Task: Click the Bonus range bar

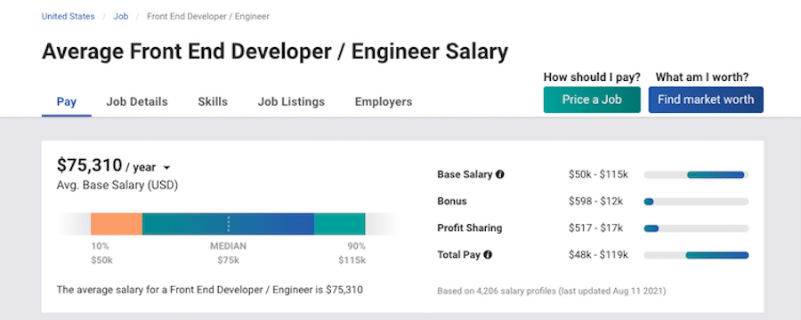Action: (696, 202)
